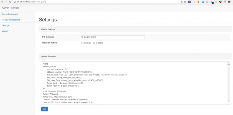Open Admin Dashboard in the sidebar
233x115 pixels.
coord(10,14)
